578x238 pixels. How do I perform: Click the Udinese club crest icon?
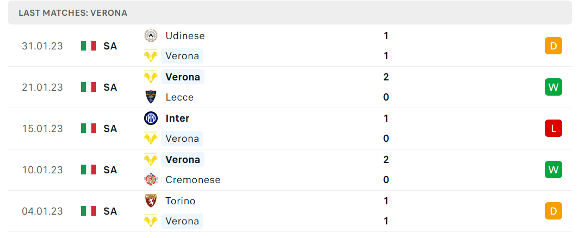[x=151, y=36]
